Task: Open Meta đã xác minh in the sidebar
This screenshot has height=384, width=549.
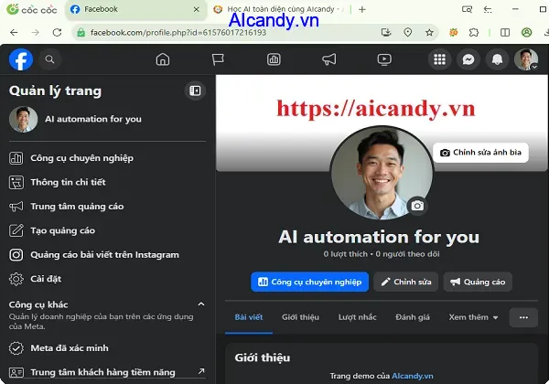Action: (107, 348)
